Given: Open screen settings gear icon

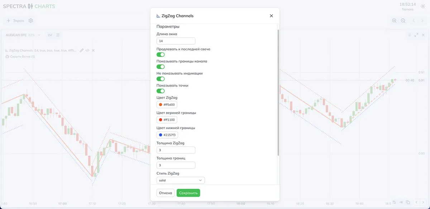Looking at the screenshot, I should point(31,21).
